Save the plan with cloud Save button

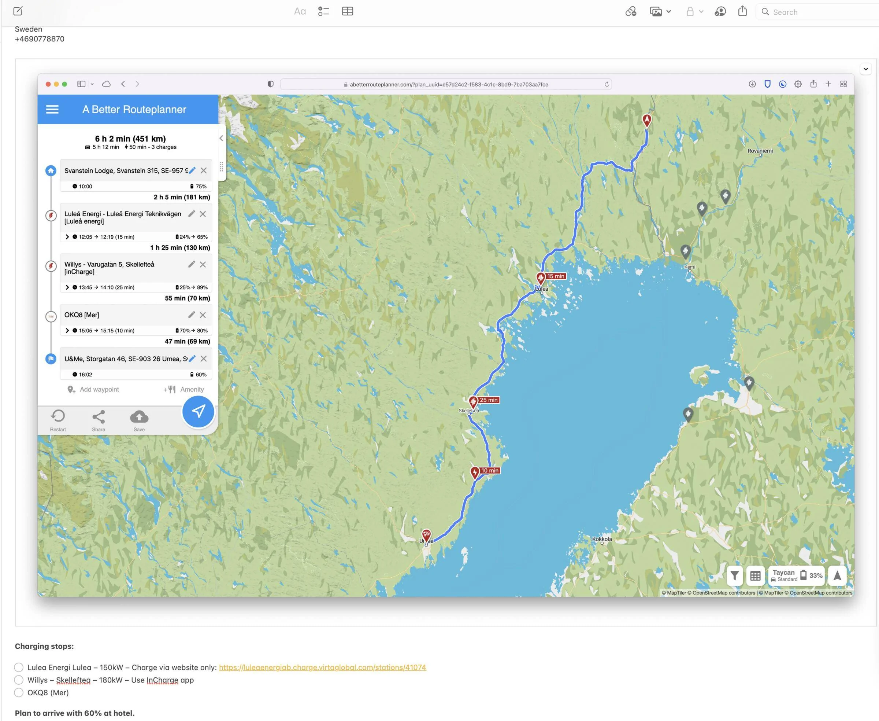tap(139, 420)
